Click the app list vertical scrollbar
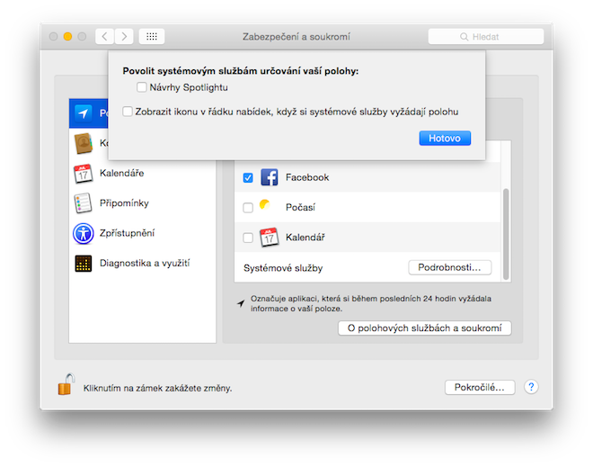Screen dimensions: 593x467 coord(506,234)
